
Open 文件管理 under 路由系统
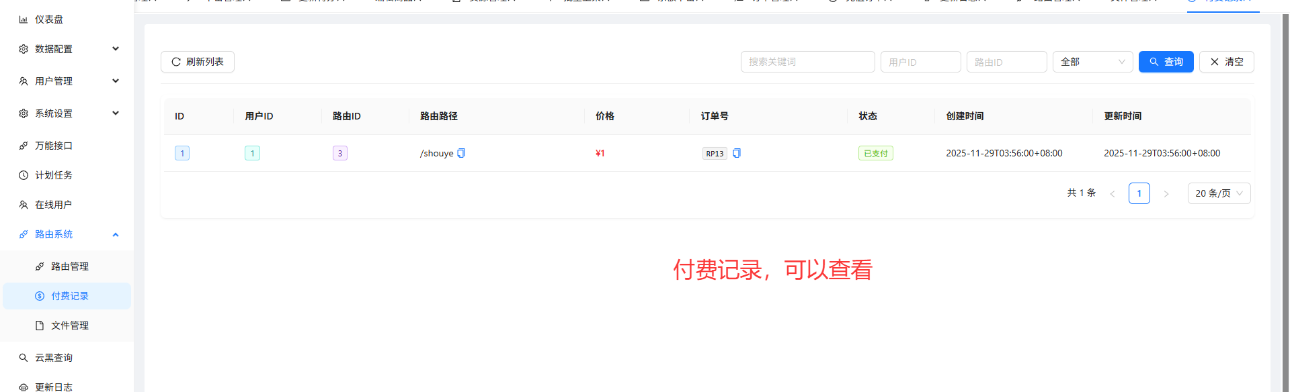[x=70, y=326]
